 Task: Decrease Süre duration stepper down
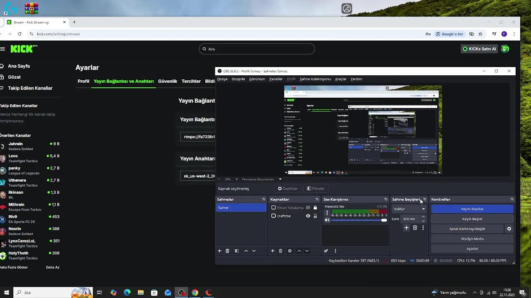click(423, 221)
